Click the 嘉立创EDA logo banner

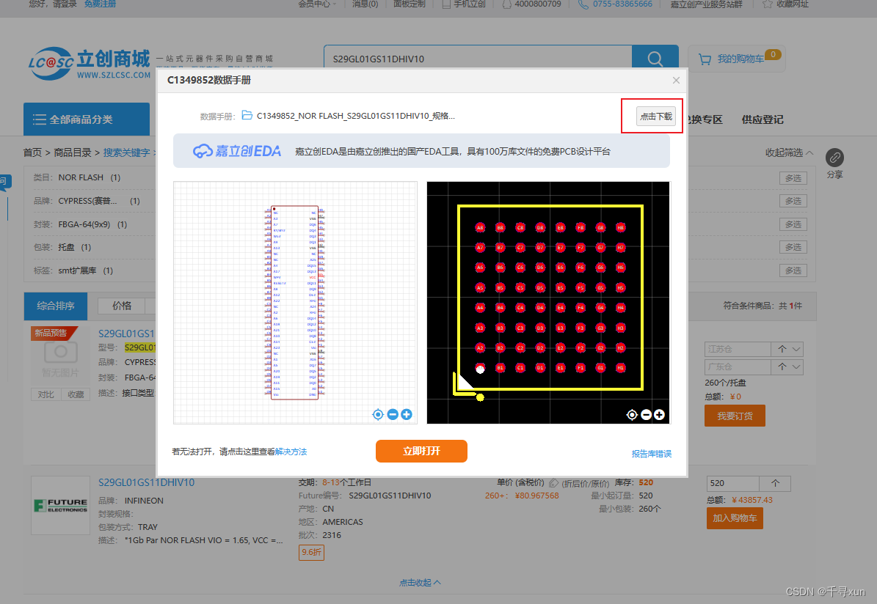237,151
